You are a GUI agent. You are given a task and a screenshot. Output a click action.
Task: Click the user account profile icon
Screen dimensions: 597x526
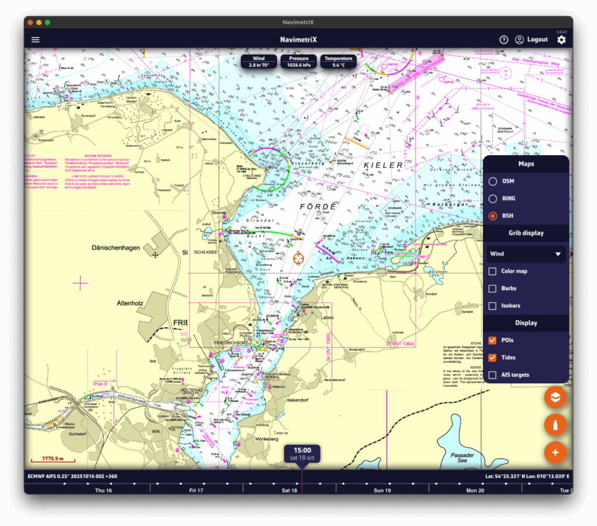coord(519,40)
